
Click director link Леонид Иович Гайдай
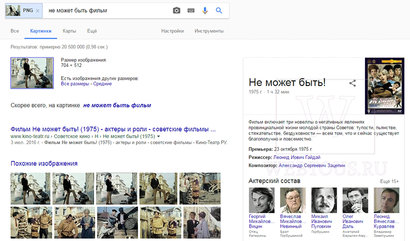point(297,157)
